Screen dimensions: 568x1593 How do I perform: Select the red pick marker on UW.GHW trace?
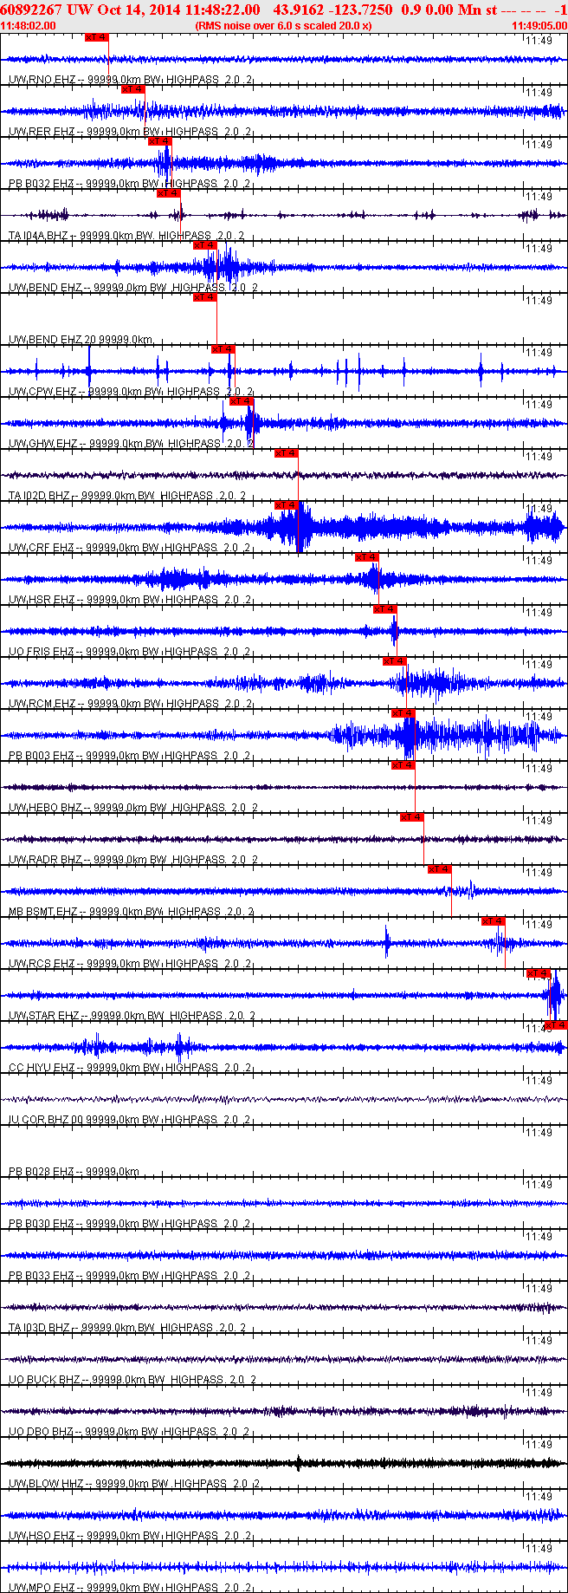[241, 401]
